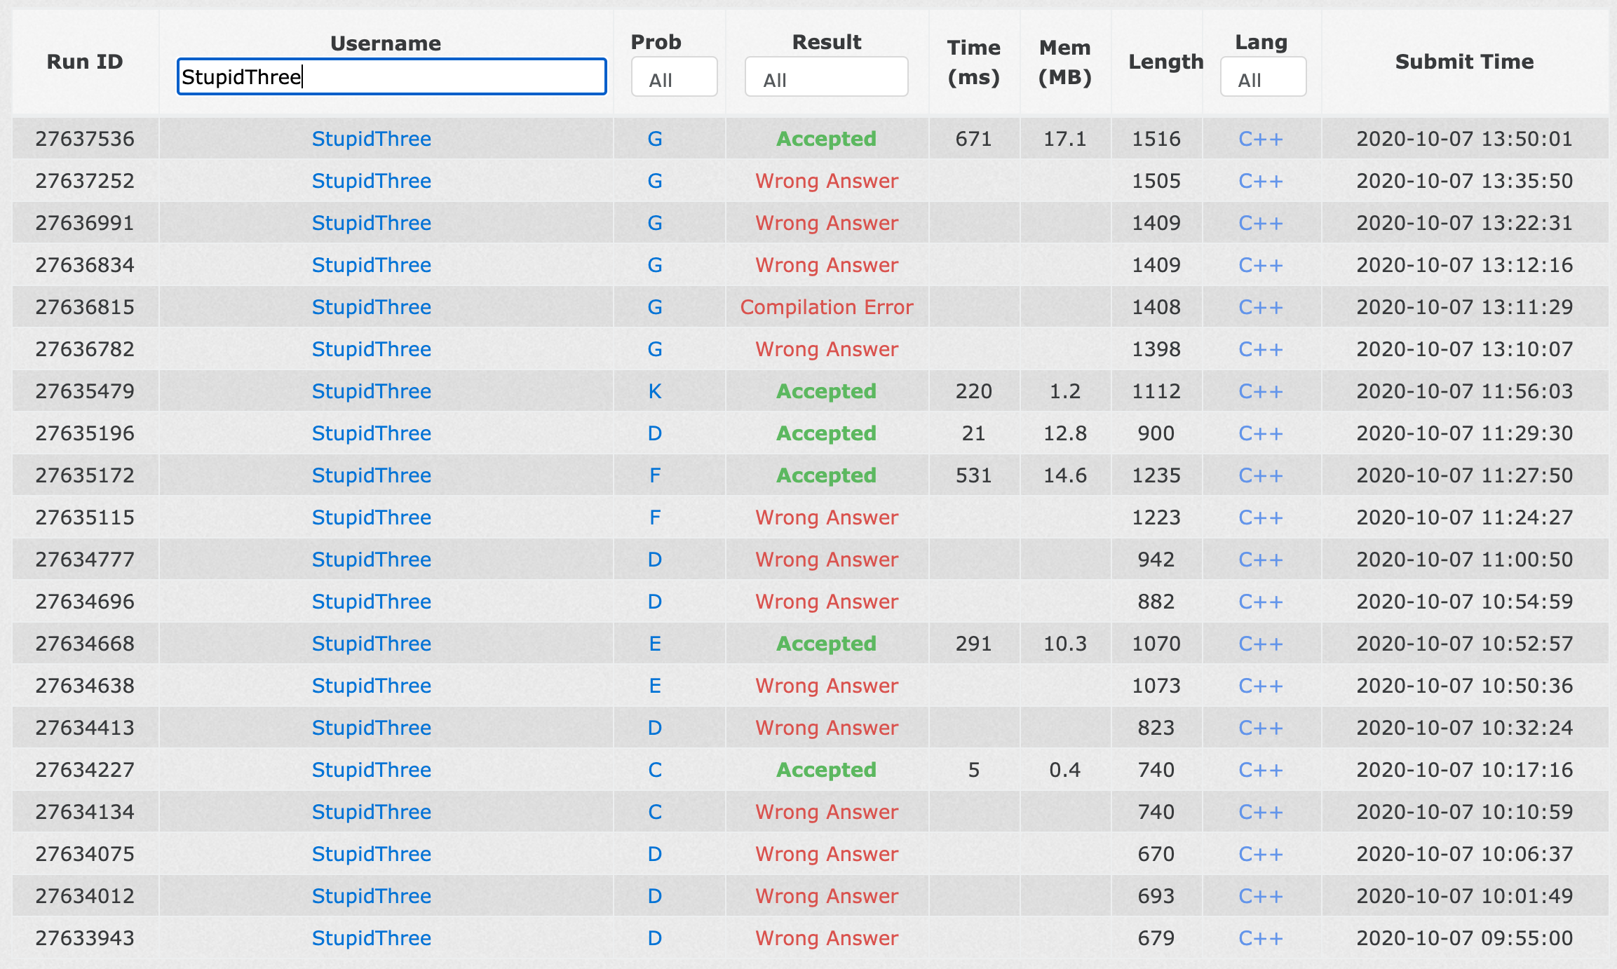
Task: Open problem E link for run 27634638
Action: coord(654,686)
